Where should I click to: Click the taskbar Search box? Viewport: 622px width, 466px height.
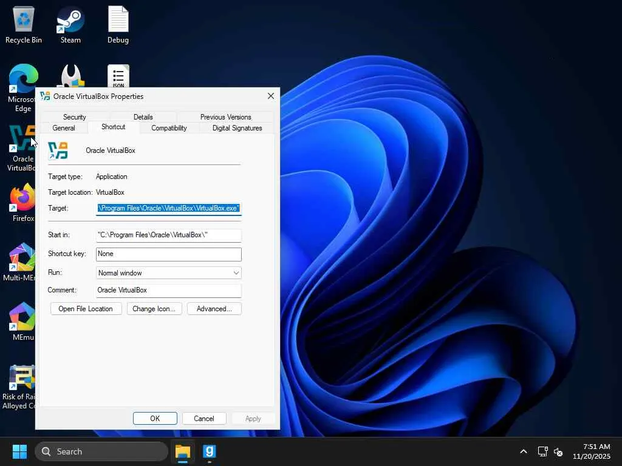(101, 451)
